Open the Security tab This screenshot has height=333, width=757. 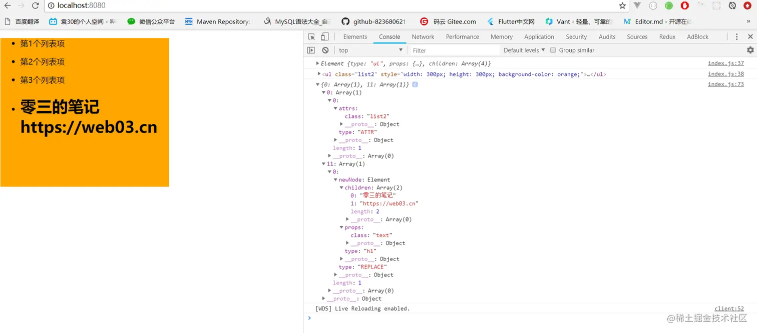(576, 36)
